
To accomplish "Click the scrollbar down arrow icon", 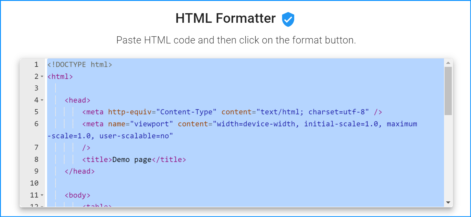I will pyautogui.click(x=448, y=202).
